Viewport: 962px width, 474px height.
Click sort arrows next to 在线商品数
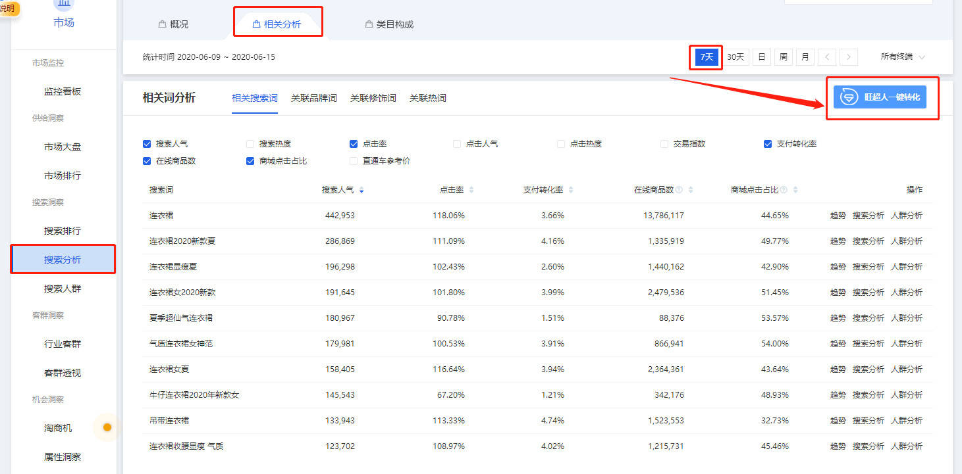(691, 190)
